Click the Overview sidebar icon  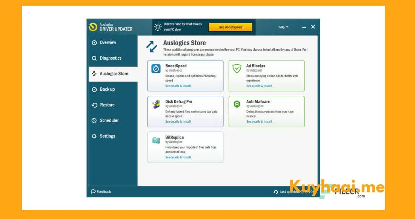pyautogui.click(x=94, y=43)
